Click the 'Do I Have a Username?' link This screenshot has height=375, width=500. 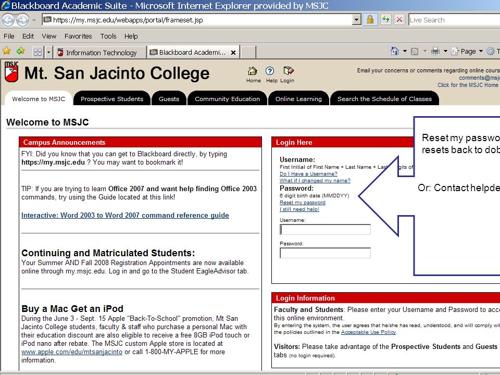click(308, 174)
